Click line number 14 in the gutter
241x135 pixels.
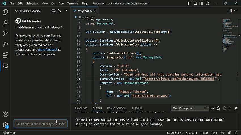[x=78, y=53]
